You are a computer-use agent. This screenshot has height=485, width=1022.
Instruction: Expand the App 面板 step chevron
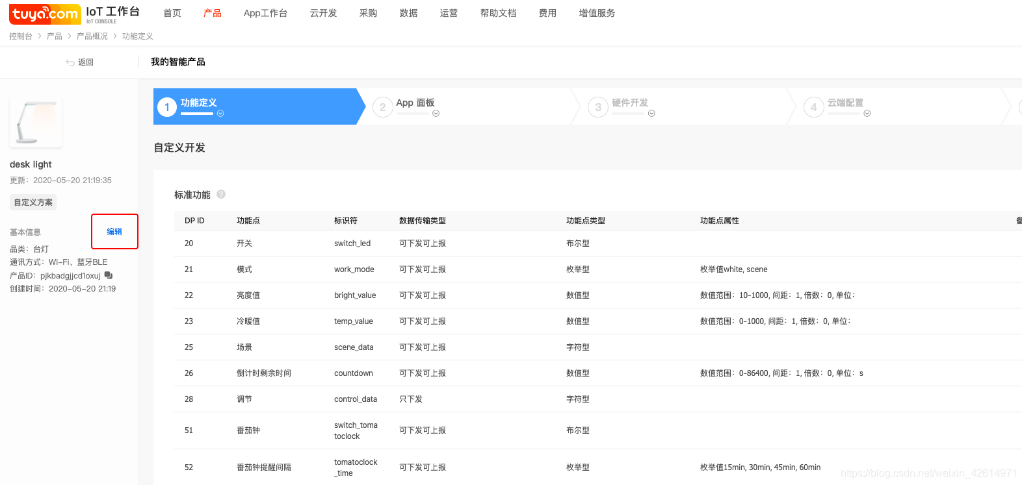click(x=436, y=114)
